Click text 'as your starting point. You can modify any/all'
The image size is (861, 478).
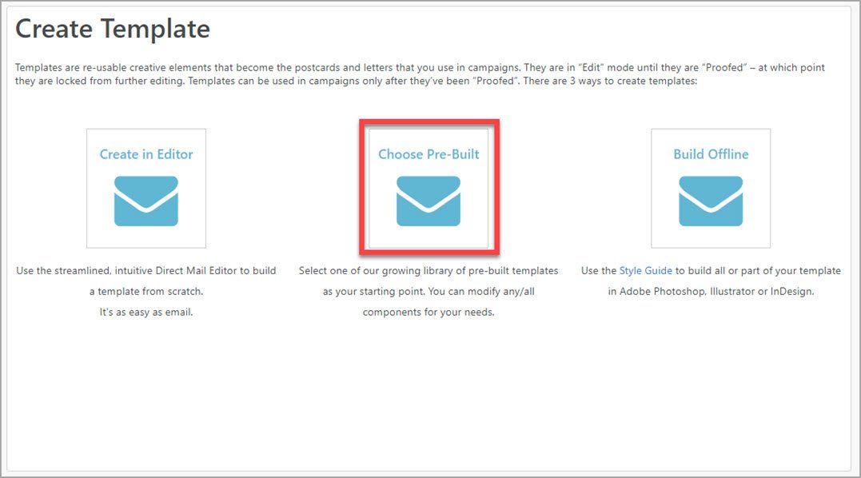point(429,292)
